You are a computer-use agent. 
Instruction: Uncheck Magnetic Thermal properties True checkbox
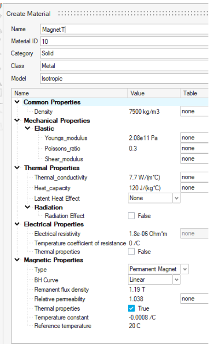(132, 308)
